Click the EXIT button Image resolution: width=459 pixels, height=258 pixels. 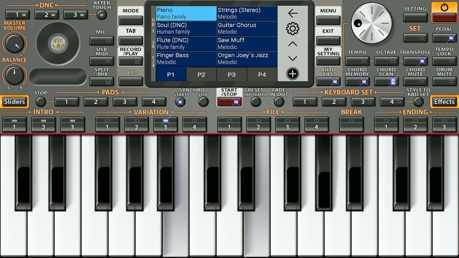328,40
